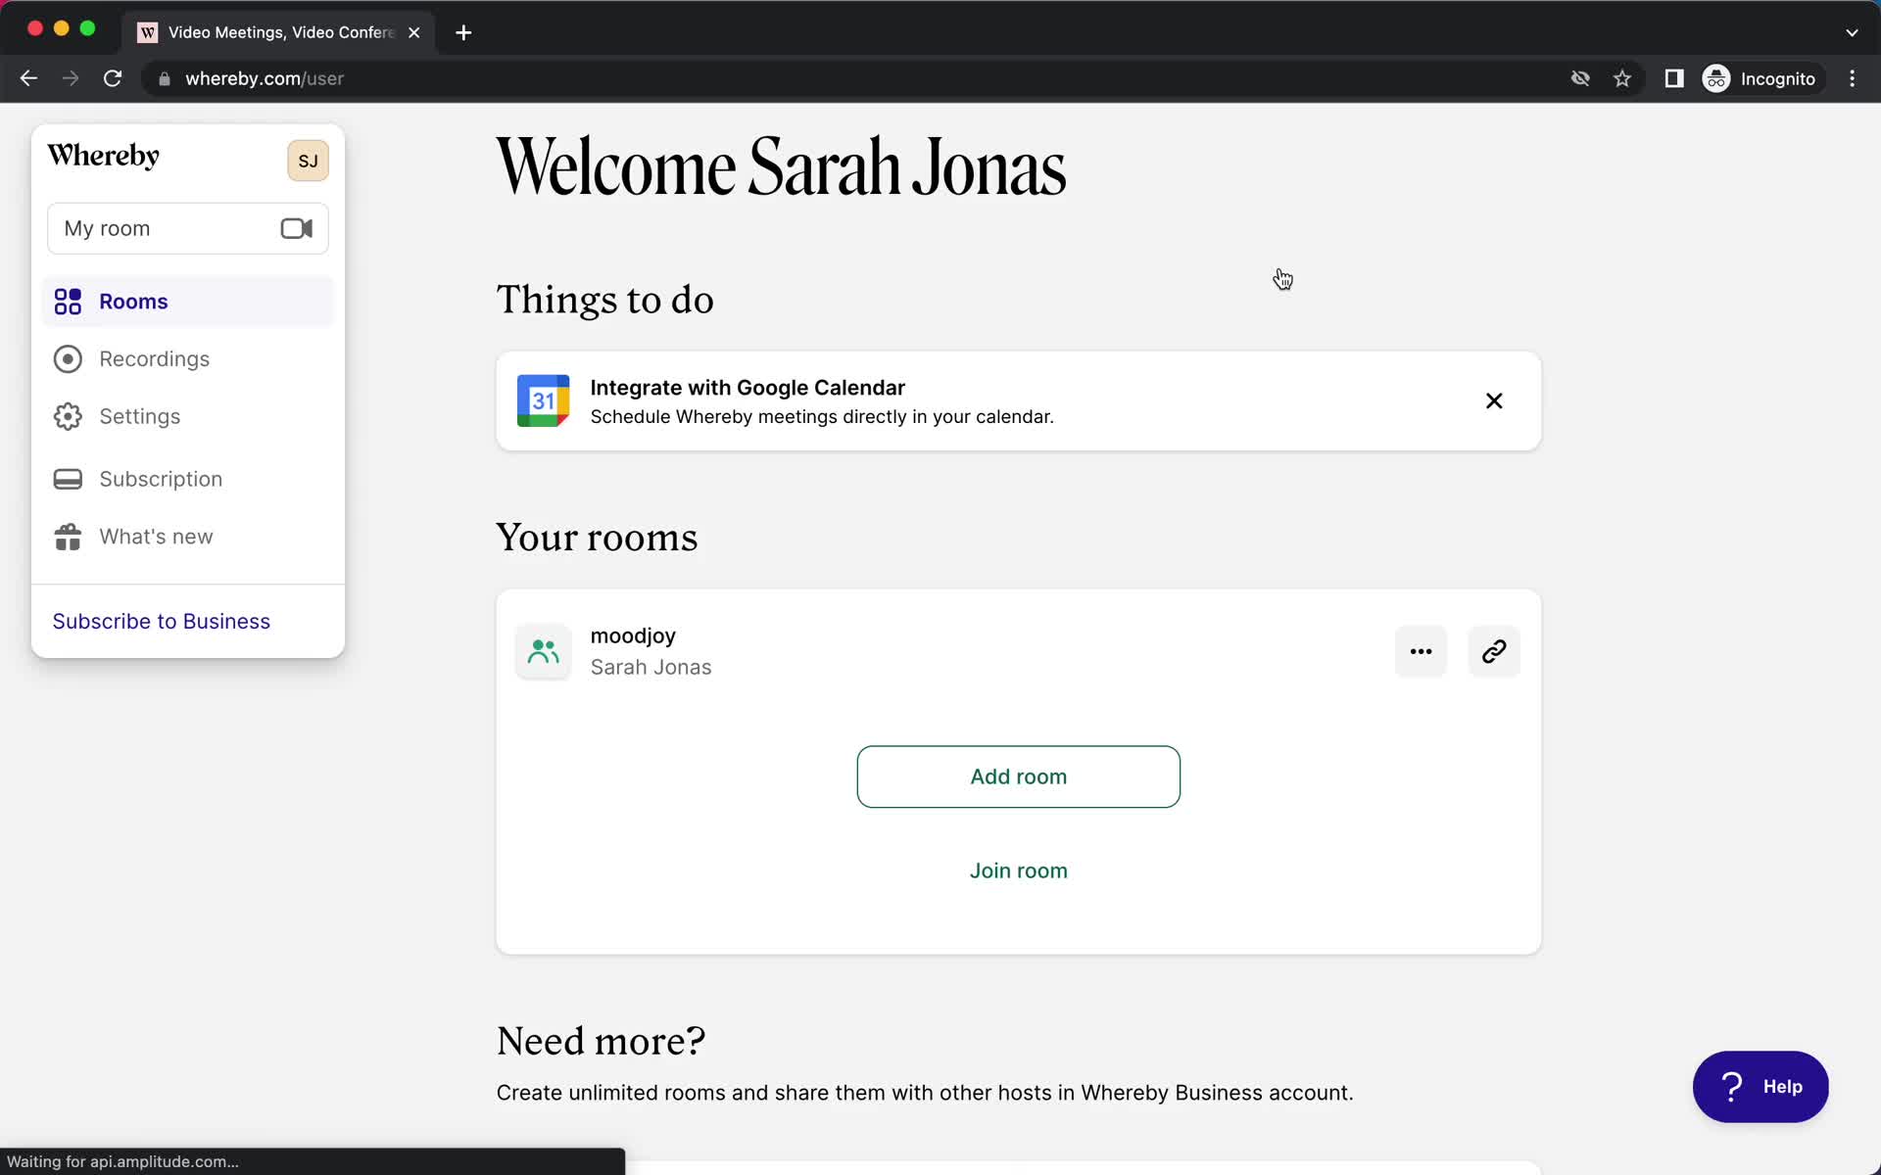Open the moodjoy room
Image resolution: width=1881 pixels, height=1175 pixels.
[633, 635]
